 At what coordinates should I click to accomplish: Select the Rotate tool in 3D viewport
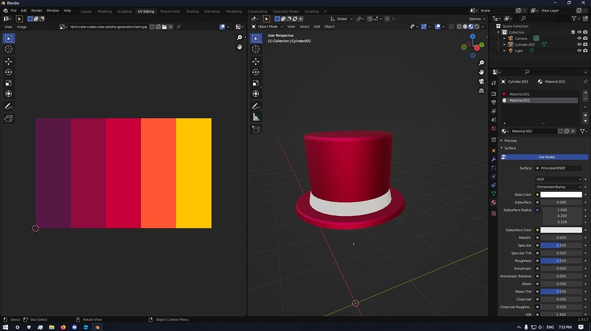coord(256,72)
